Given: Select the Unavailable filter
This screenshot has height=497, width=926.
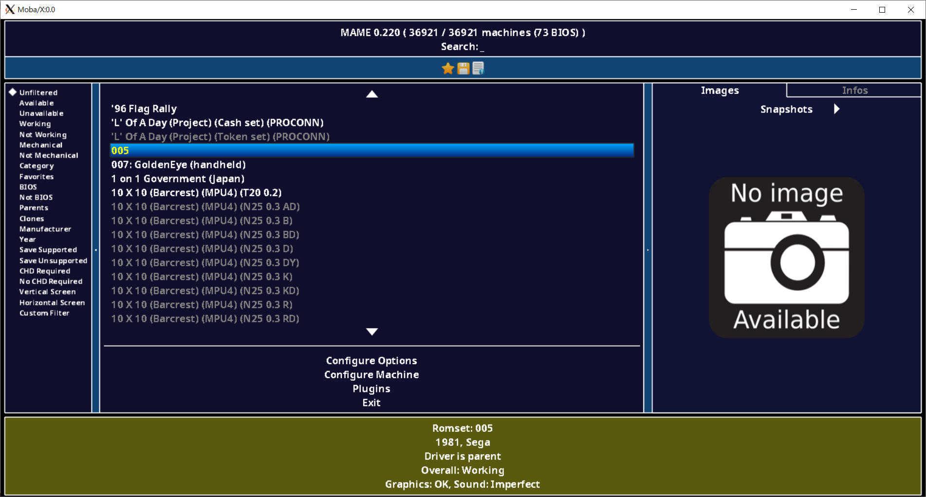Looking at the screenshot, I should tap(41, 113).
